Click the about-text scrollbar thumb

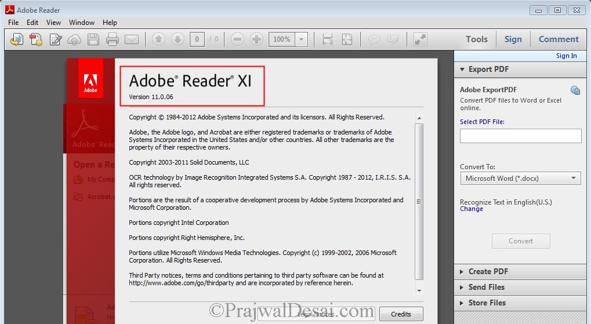click(419, 202)
